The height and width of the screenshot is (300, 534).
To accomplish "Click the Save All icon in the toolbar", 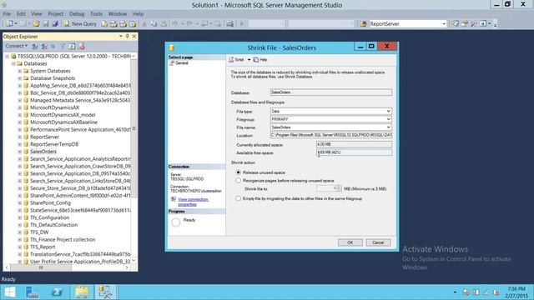I will (55, 24).
